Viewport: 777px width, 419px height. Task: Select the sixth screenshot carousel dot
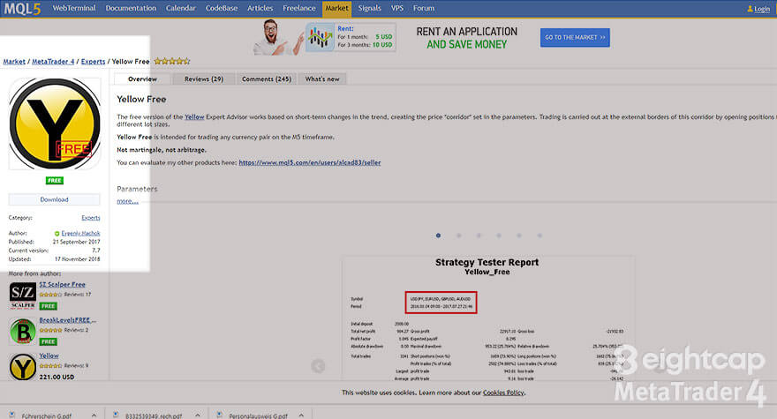coord(539,236)
